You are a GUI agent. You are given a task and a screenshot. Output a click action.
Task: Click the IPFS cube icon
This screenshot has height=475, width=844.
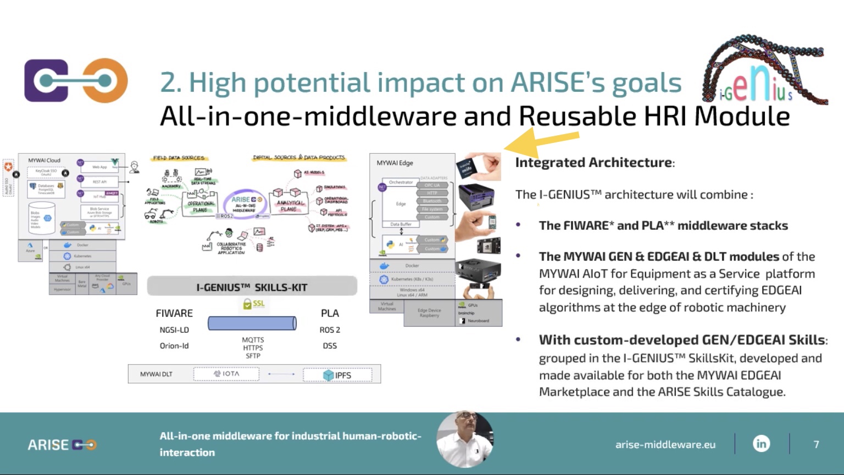click(x=328, y=375)
